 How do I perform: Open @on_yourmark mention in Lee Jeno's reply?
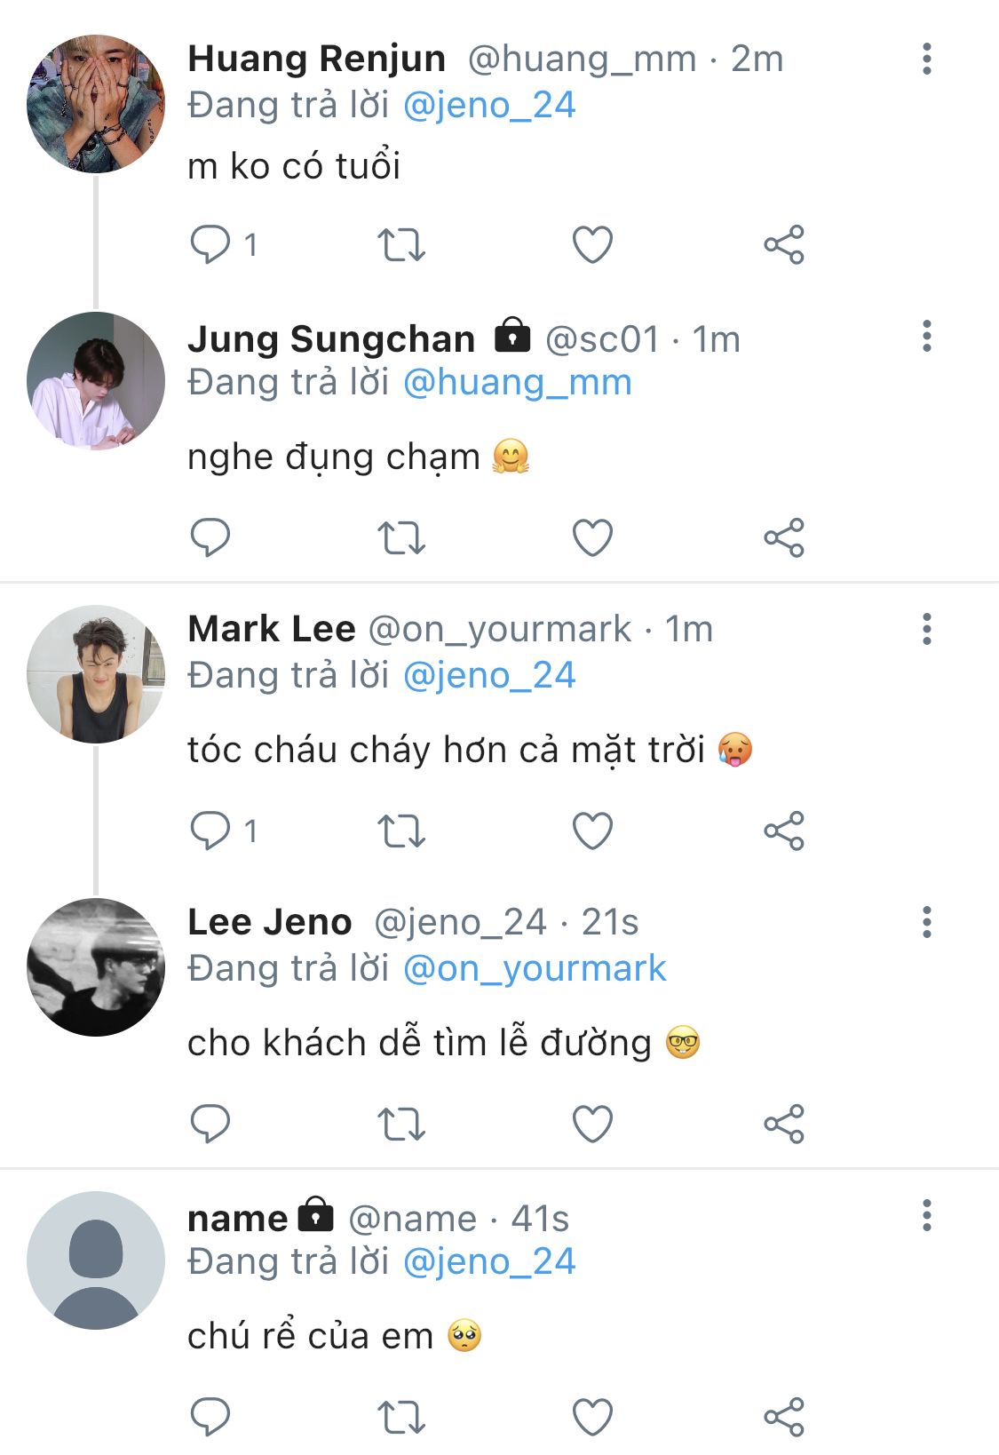coord(535,968)
